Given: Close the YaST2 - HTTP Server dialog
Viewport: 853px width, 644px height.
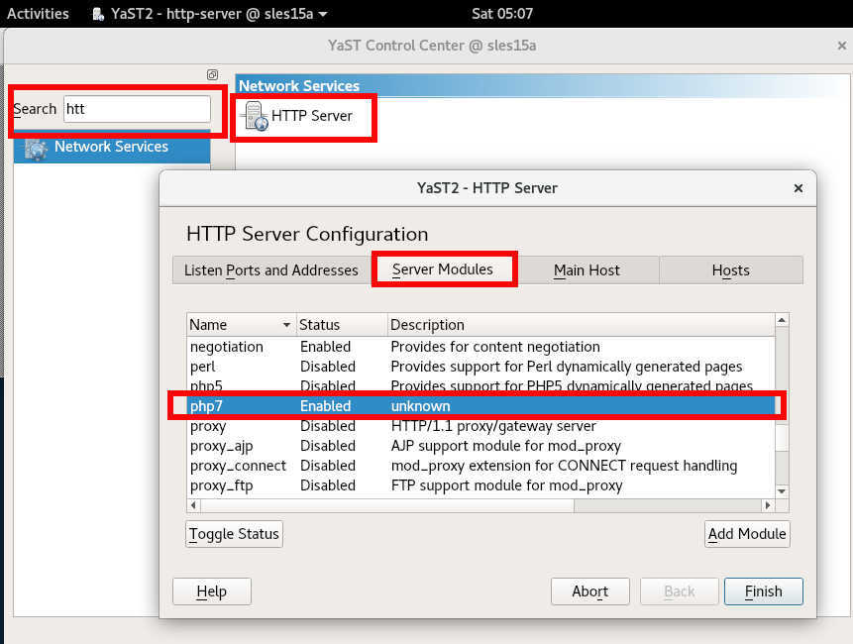Looking at the screenshot, I should 799,188.
